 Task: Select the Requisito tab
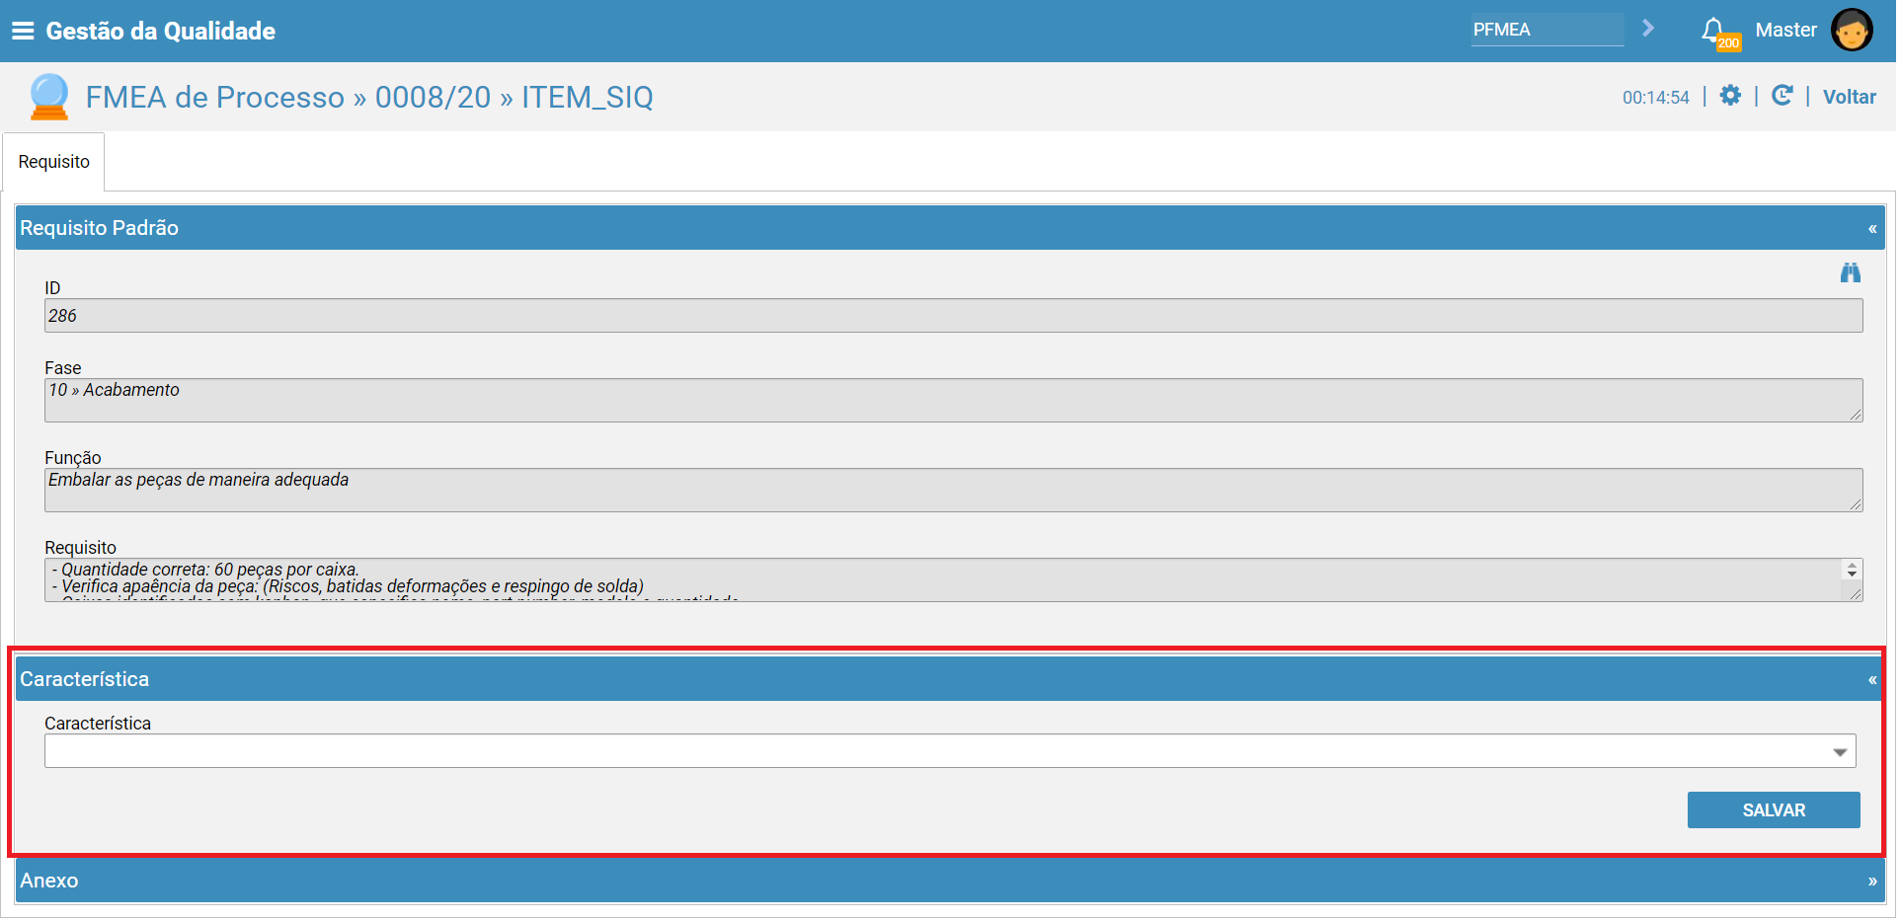[54, 162]
